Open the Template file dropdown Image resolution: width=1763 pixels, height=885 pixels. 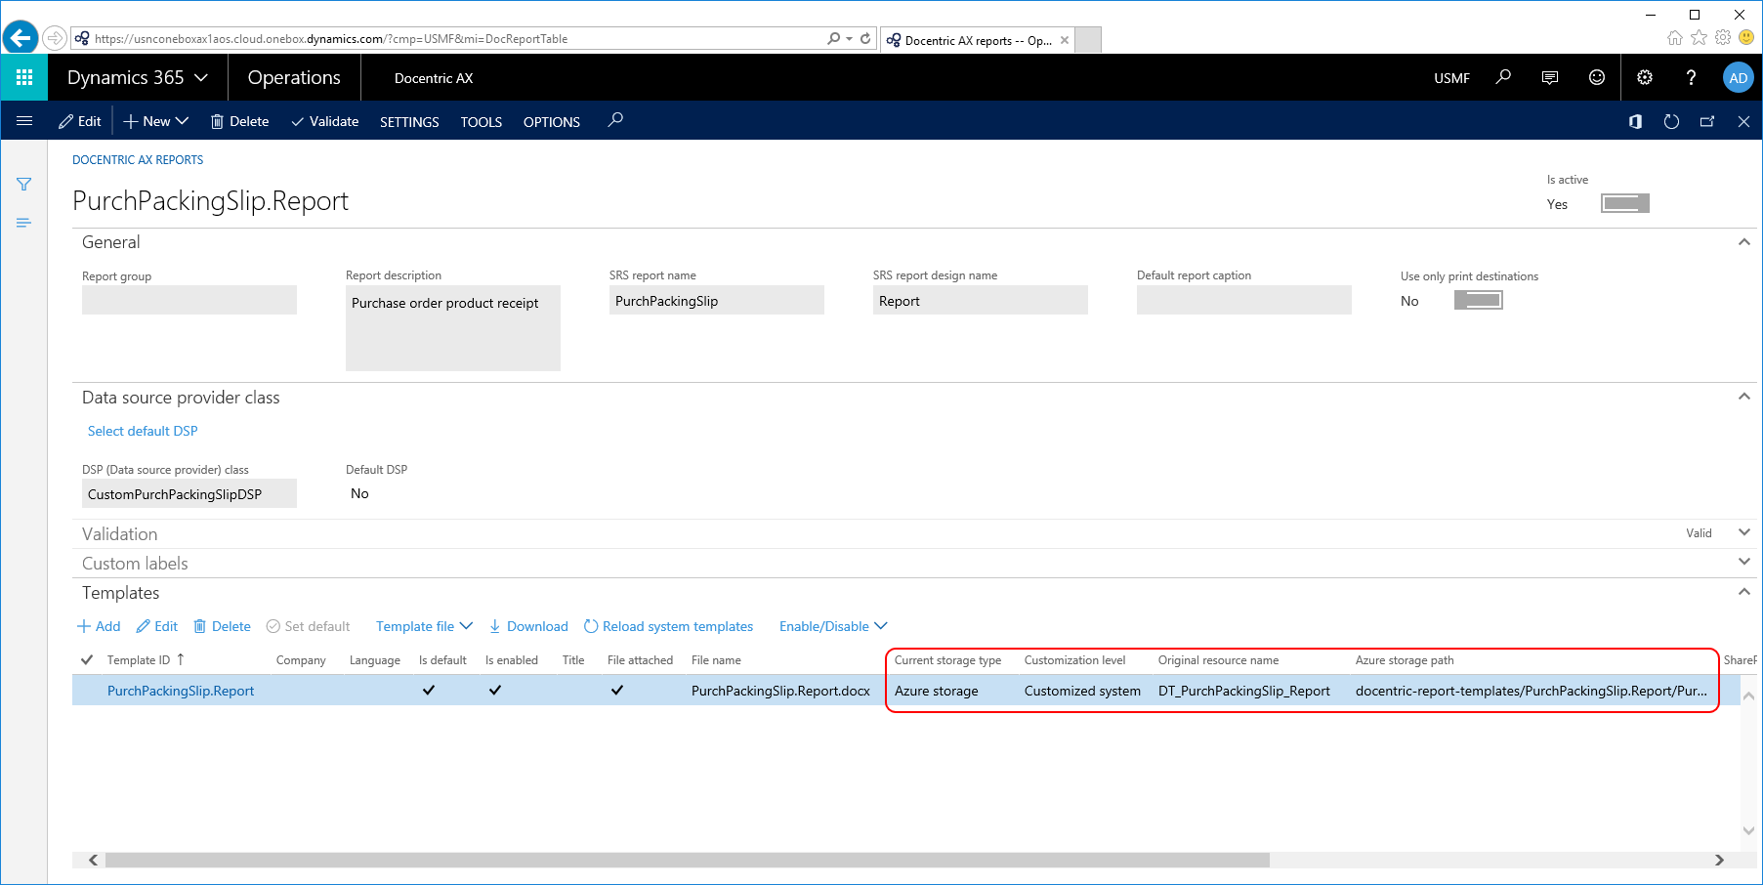click(424, 626)
